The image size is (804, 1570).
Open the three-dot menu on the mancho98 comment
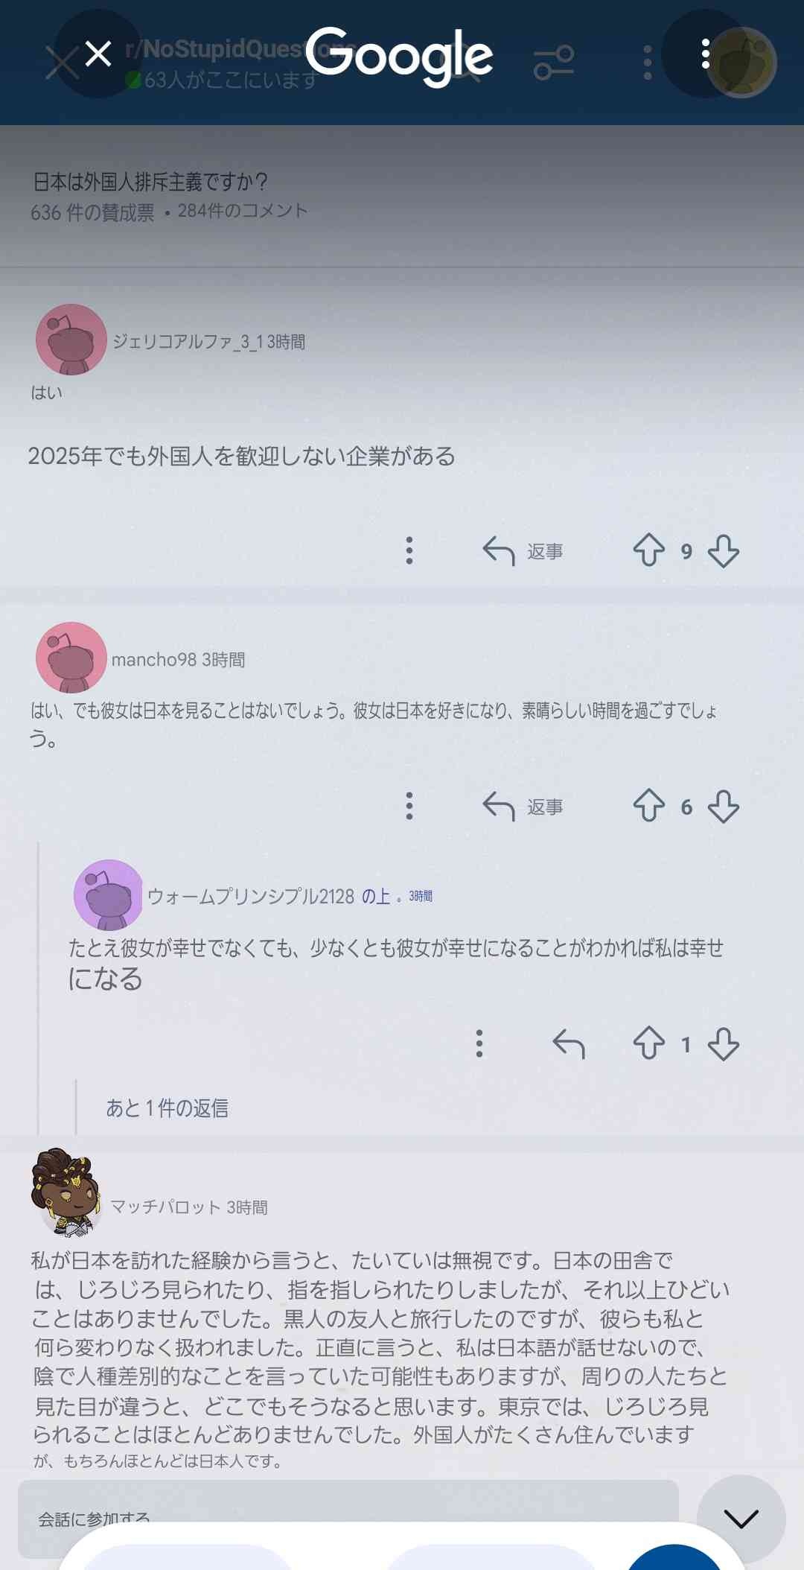(x=409, y=806)
